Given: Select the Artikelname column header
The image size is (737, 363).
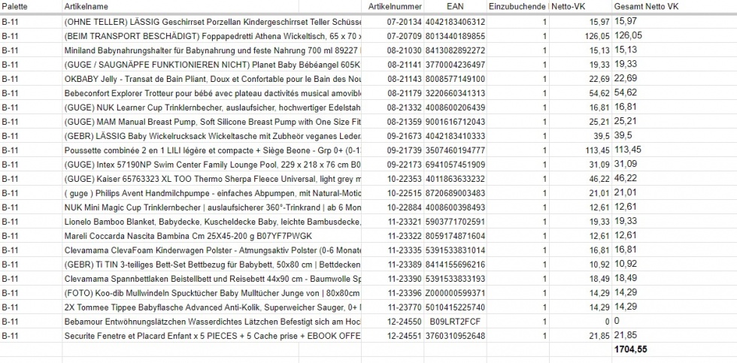Looking at the screenshot, I should coord(180,7).
